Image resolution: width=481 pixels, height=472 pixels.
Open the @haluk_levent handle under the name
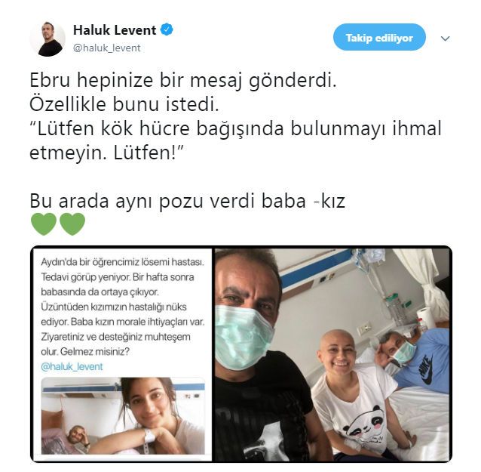[107, 48]
